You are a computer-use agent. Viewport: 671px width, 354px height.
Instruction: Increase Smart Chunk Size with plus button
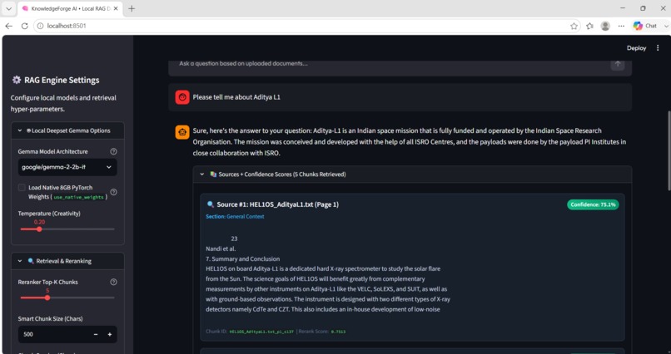tap(110, 334)
